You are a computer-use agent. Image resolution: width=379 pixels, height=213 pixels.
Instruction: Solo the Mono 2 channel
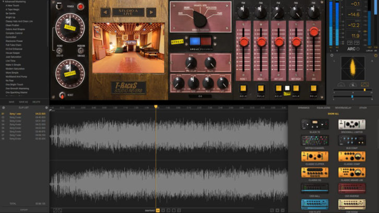[261, 88]
